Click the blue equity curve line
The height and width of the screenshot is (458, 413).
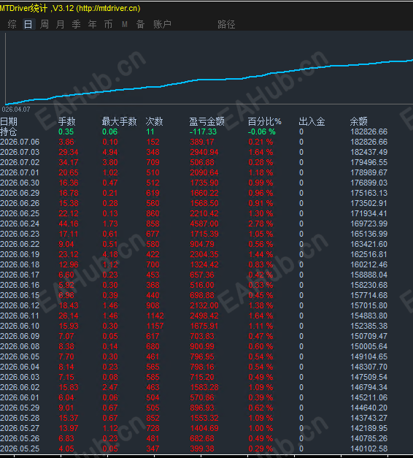[209, 80]
